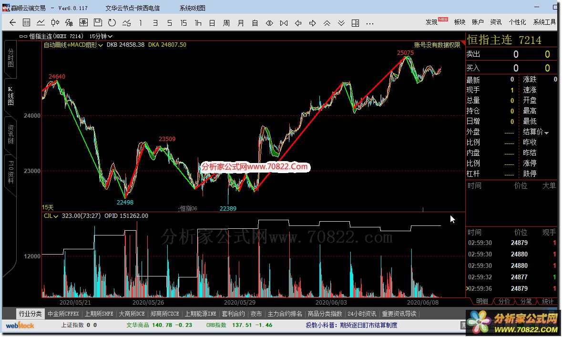The height and width of the screenshot is (337, 562).
Task: Click the double up chevron icon
Action: (x=327, y=23)
